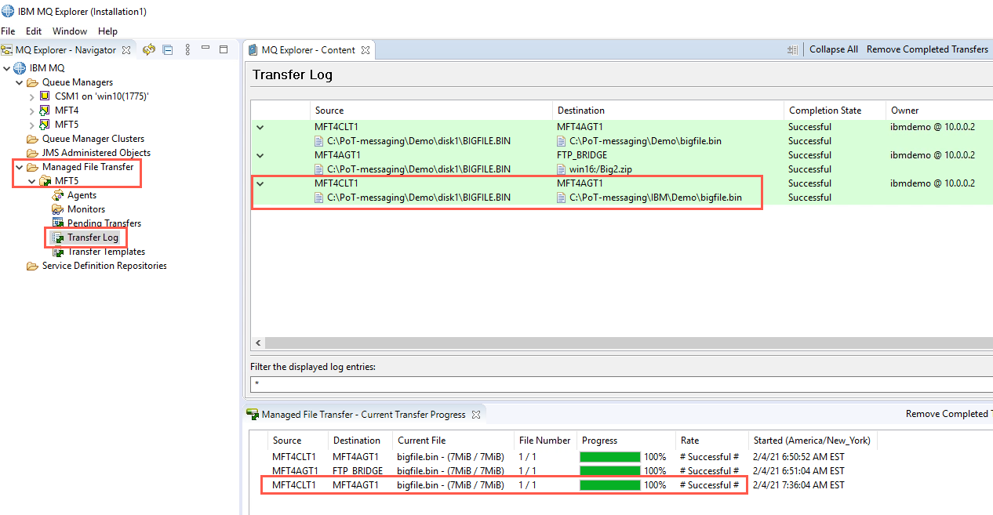
Task: Select the Monitors tree item
Action: coord(86,209)
